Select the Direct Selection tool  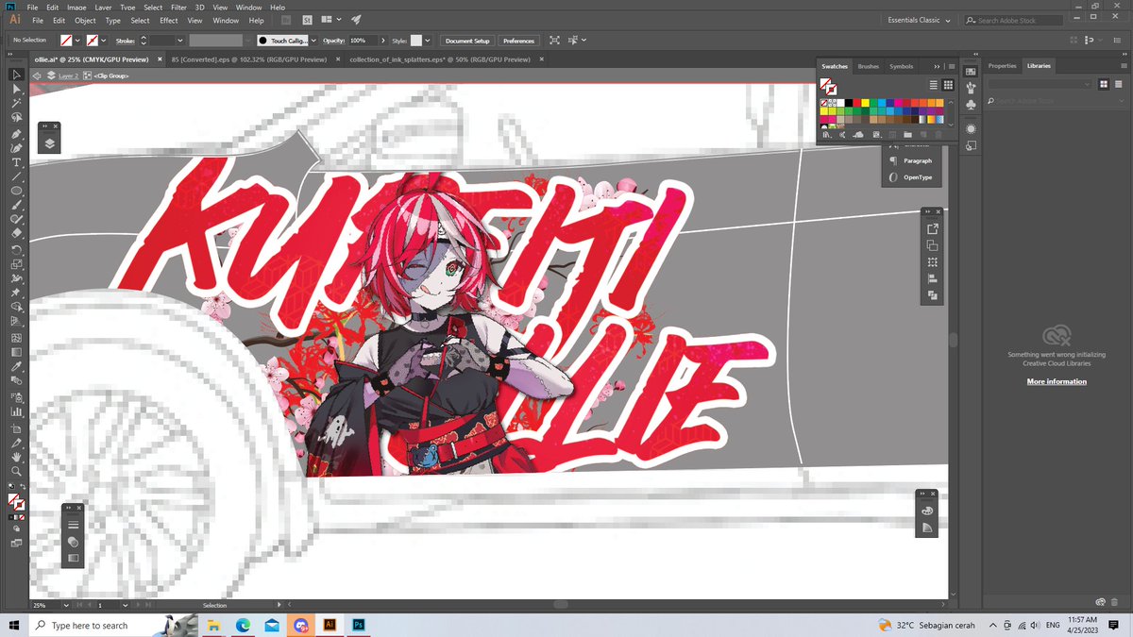coord(16,90)
